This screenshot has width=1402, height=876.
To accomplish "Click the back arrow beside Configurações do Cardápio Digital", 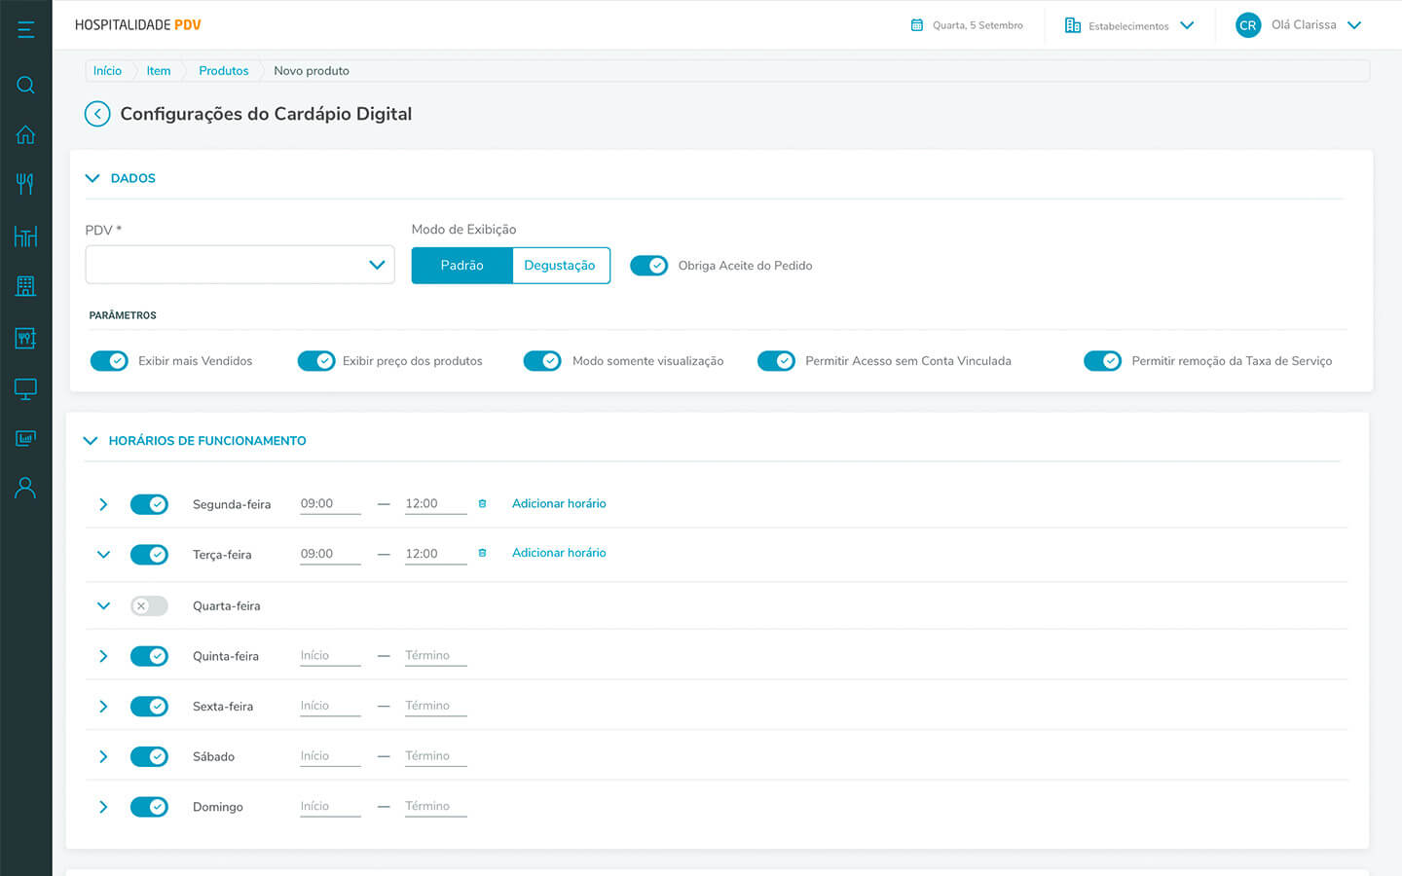I will (x=97, y=114).
